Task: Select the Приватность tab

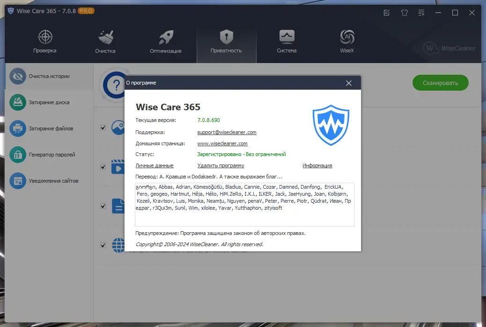Action: coord(226,42)
